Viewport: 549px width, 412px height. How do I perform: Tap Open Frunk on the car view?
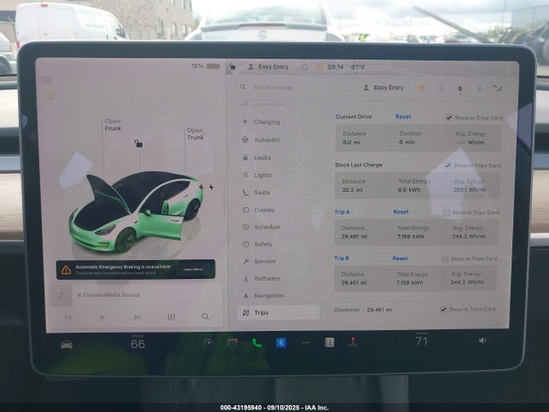[x=112, y=124]
